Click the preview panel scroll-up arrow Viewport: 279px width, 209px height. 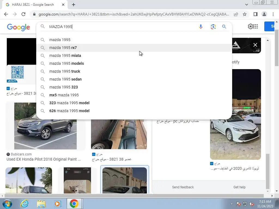[268, 40]
